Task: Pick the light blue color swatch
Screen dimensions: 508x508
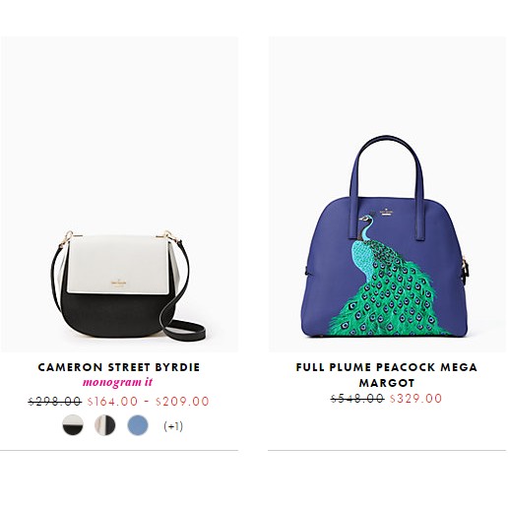Action: (x=138, y=424)
